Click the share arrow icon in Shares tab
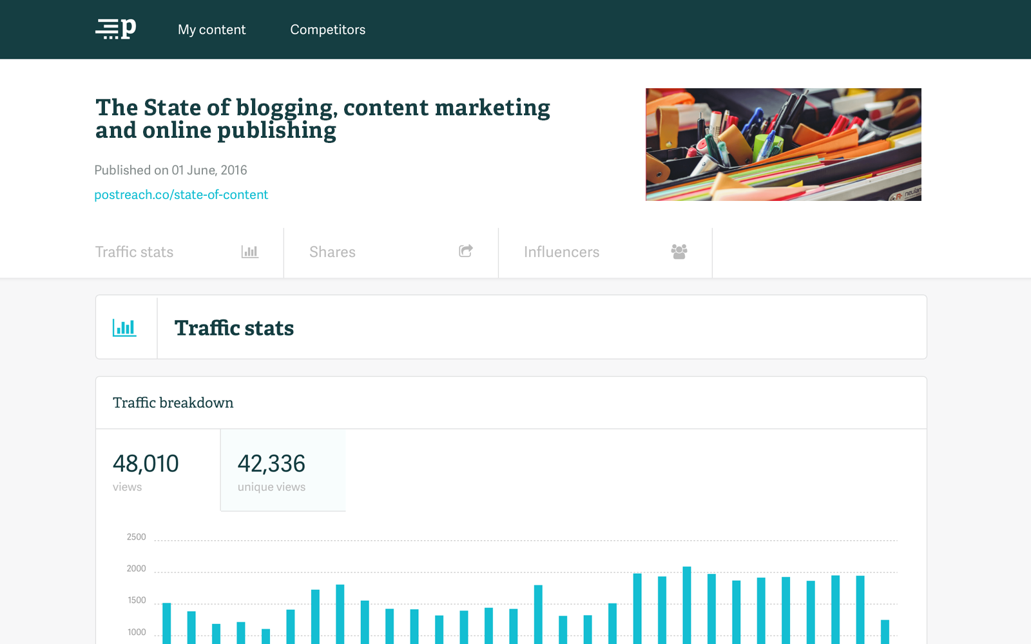The image size is (1031, 644). pos(466,251)
